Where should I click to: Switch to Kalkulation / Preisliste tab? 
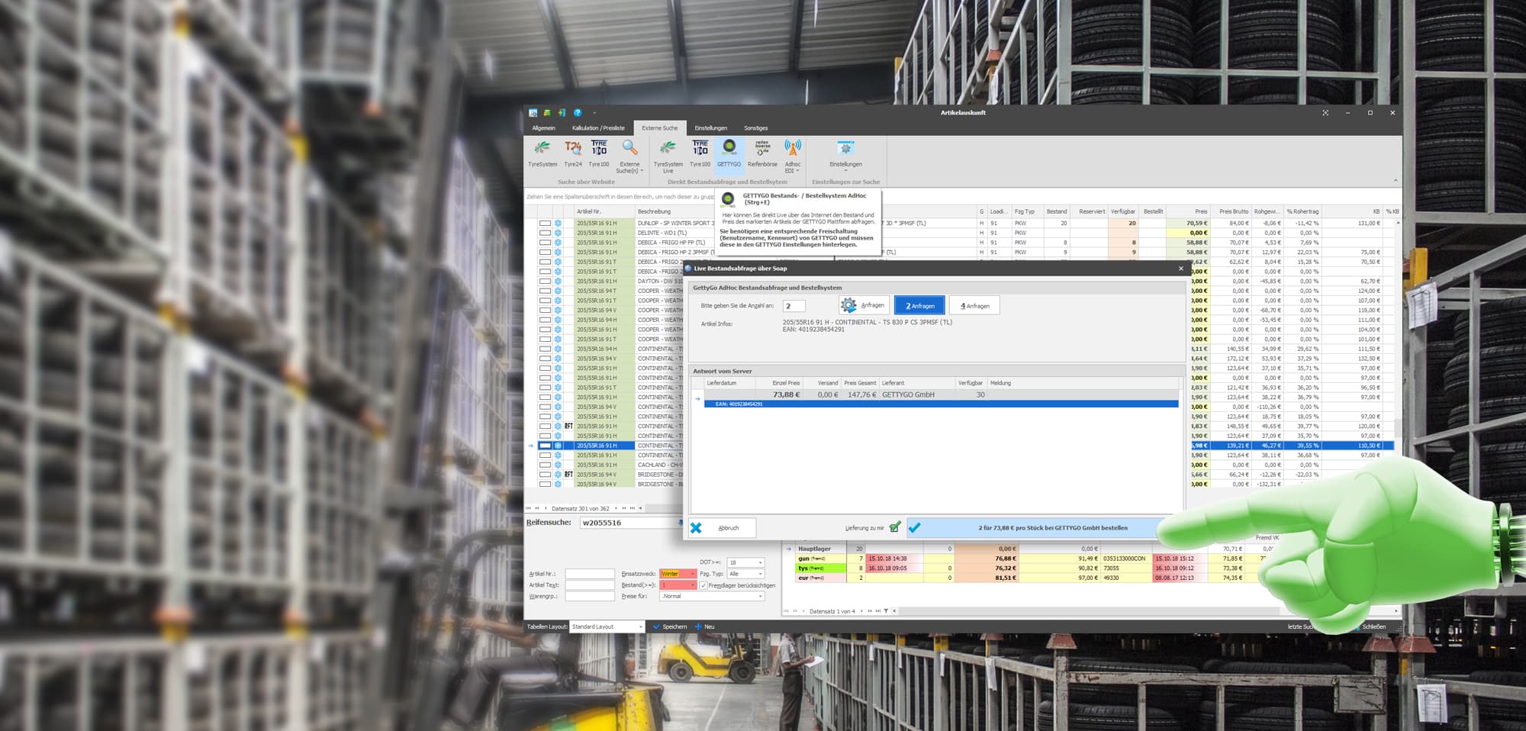pyautogui.click(x=598, y=128)
